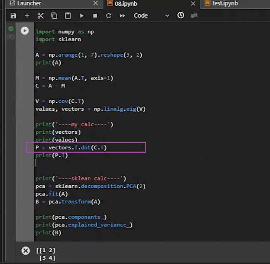Run the selected cell from the toolbar
The image size is (270, 264).
pos(81,16)
